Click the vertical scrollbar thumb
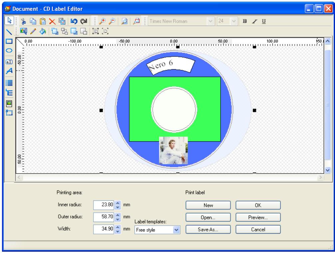335x253 pixels. click(x=328, y=105)
